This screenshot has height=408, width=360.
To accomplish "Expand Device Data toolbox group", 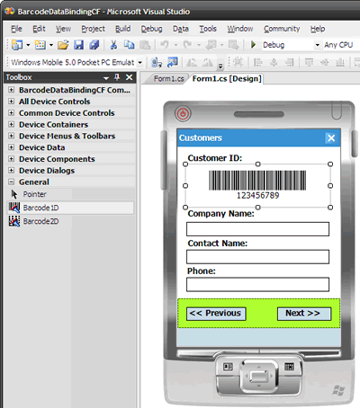I will point(11,147).
